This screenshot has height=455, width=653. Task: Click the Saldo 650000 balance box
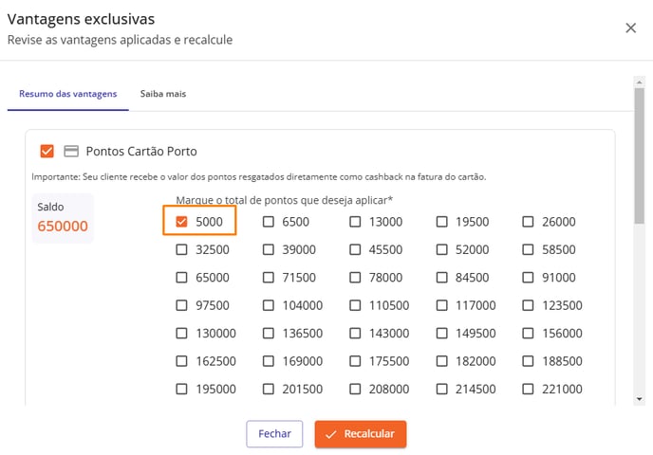[x=63, y=217]
